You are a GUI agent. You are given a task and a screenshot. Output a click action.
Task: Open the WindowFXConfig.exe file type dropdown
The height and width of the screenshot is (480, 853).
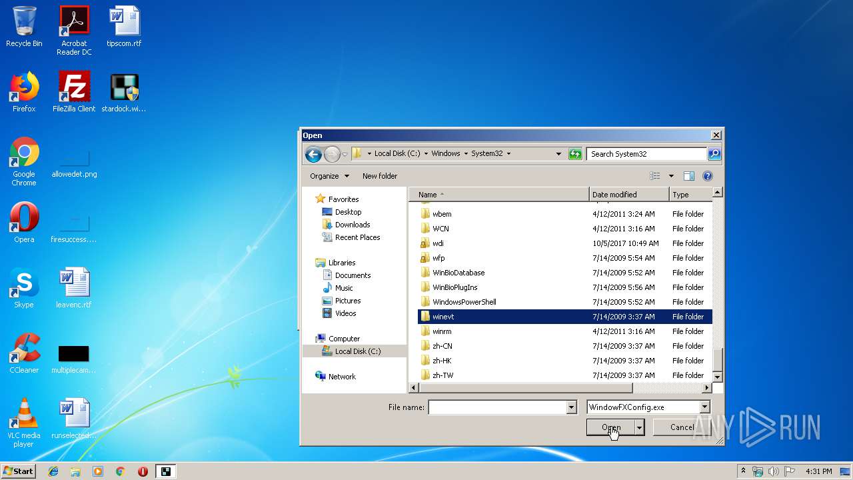click(x=704, y=407)
